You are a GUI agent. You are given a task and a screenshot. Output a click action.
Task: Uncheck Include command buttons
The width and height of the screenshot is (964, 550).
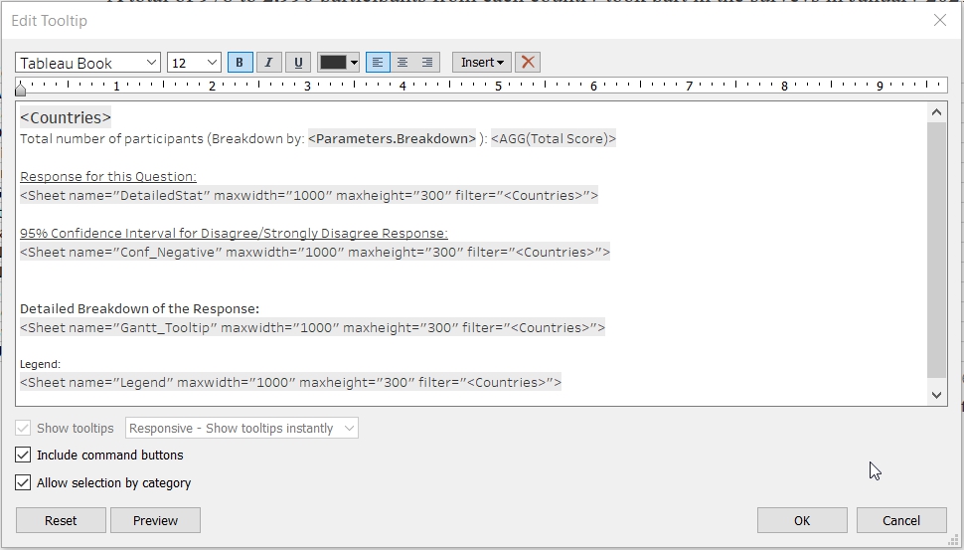pyautogui.click(x=23, y=455)
